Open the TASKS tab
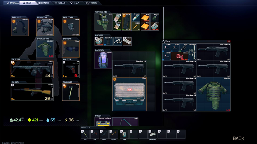This screenshot has width=257, height=144. pos(92,3)
